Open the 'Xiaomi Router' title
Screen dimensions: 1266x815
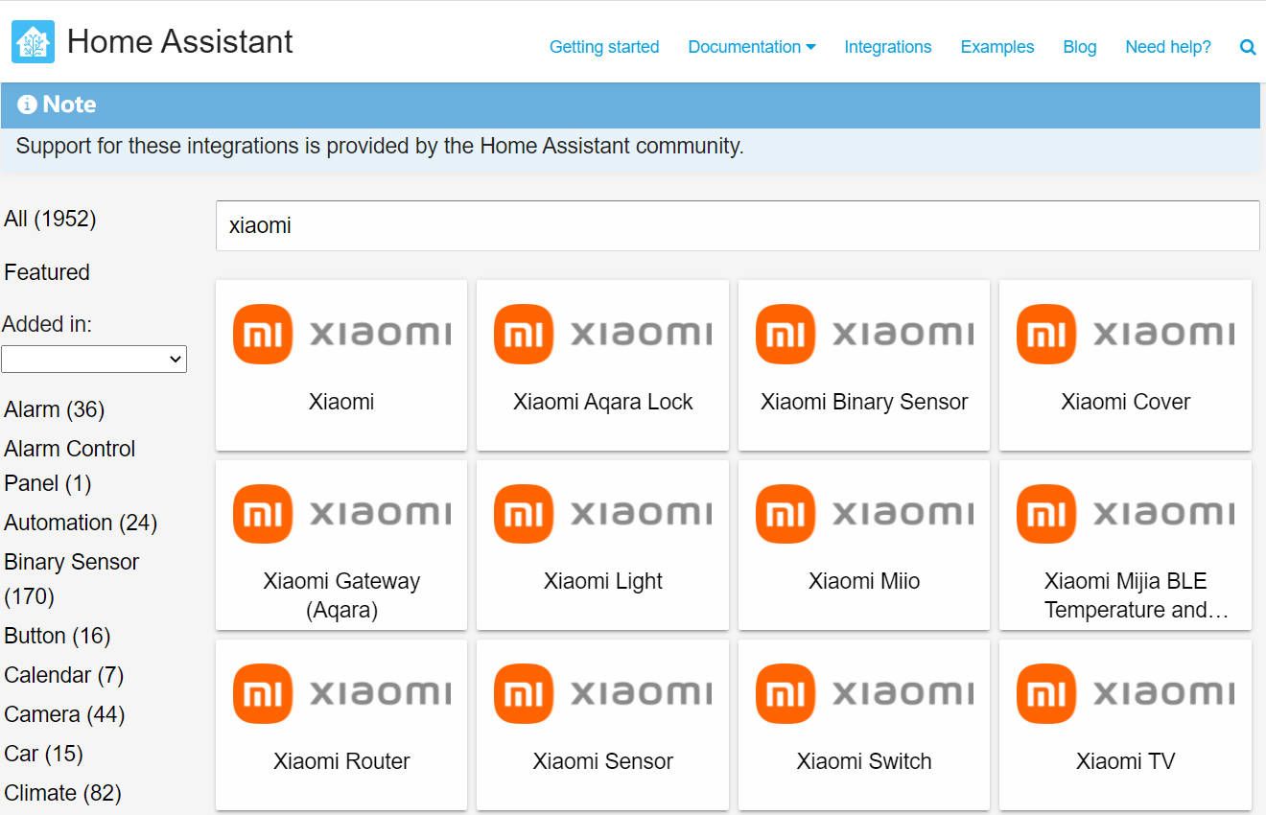point(341,761)
